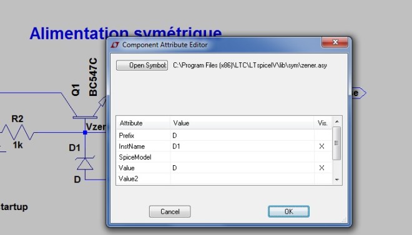Select zener diode symbol D1 in schematic

(85, 164)
